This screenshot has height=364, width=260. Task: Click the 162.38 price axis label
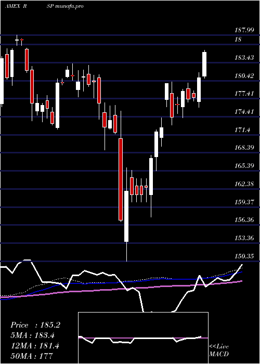[244, 184]
